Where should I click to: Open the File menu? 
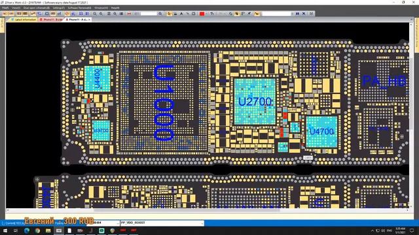[x=5, y=8]
